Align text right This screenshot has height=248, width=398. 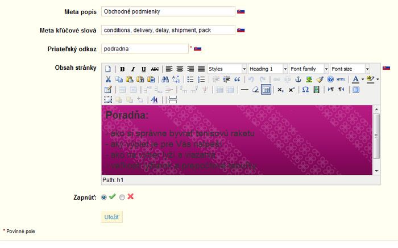tap(190, 69)
